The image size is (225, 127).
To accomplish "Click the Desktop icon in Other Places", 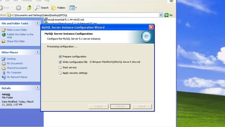I will pyautogui.click(x=4, y=59).
